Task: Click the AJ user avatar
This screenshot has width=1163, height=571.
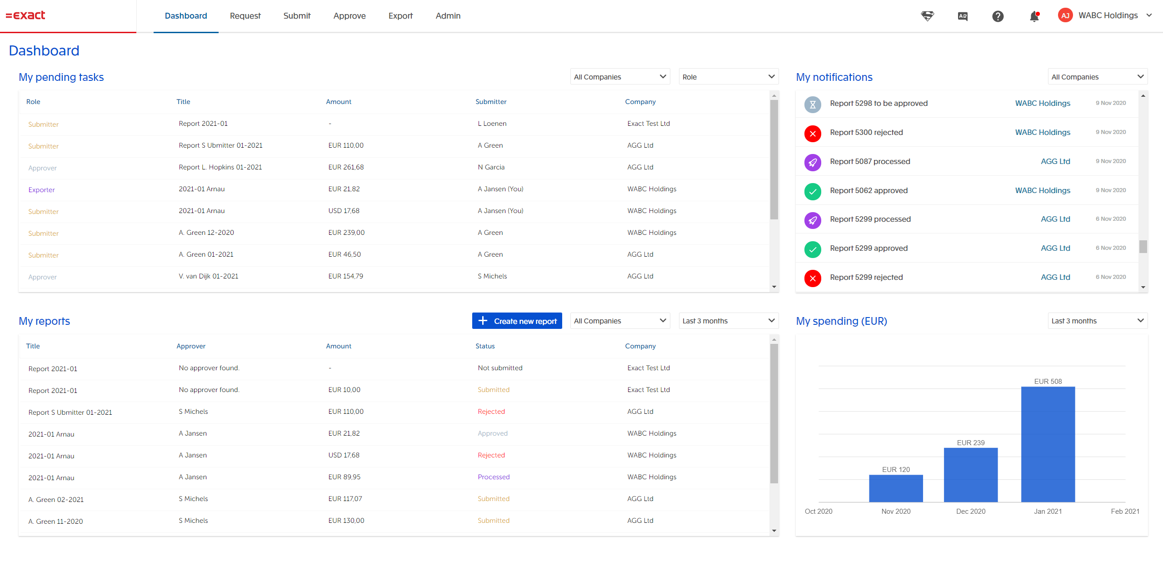Action: [1065, 15]
